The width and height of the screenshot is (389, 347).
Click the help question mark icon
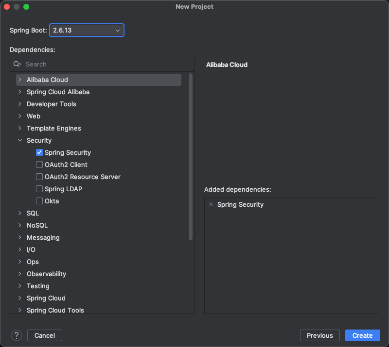click(x=17, y=335)
